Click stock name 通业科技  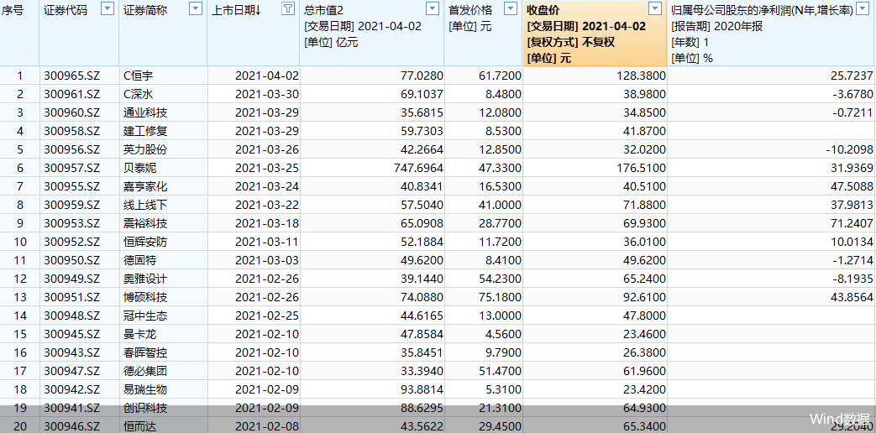coord(145,112)
